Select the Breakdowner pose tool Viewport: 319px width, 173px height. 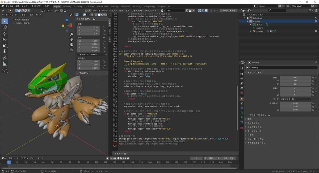coord(5,71)
